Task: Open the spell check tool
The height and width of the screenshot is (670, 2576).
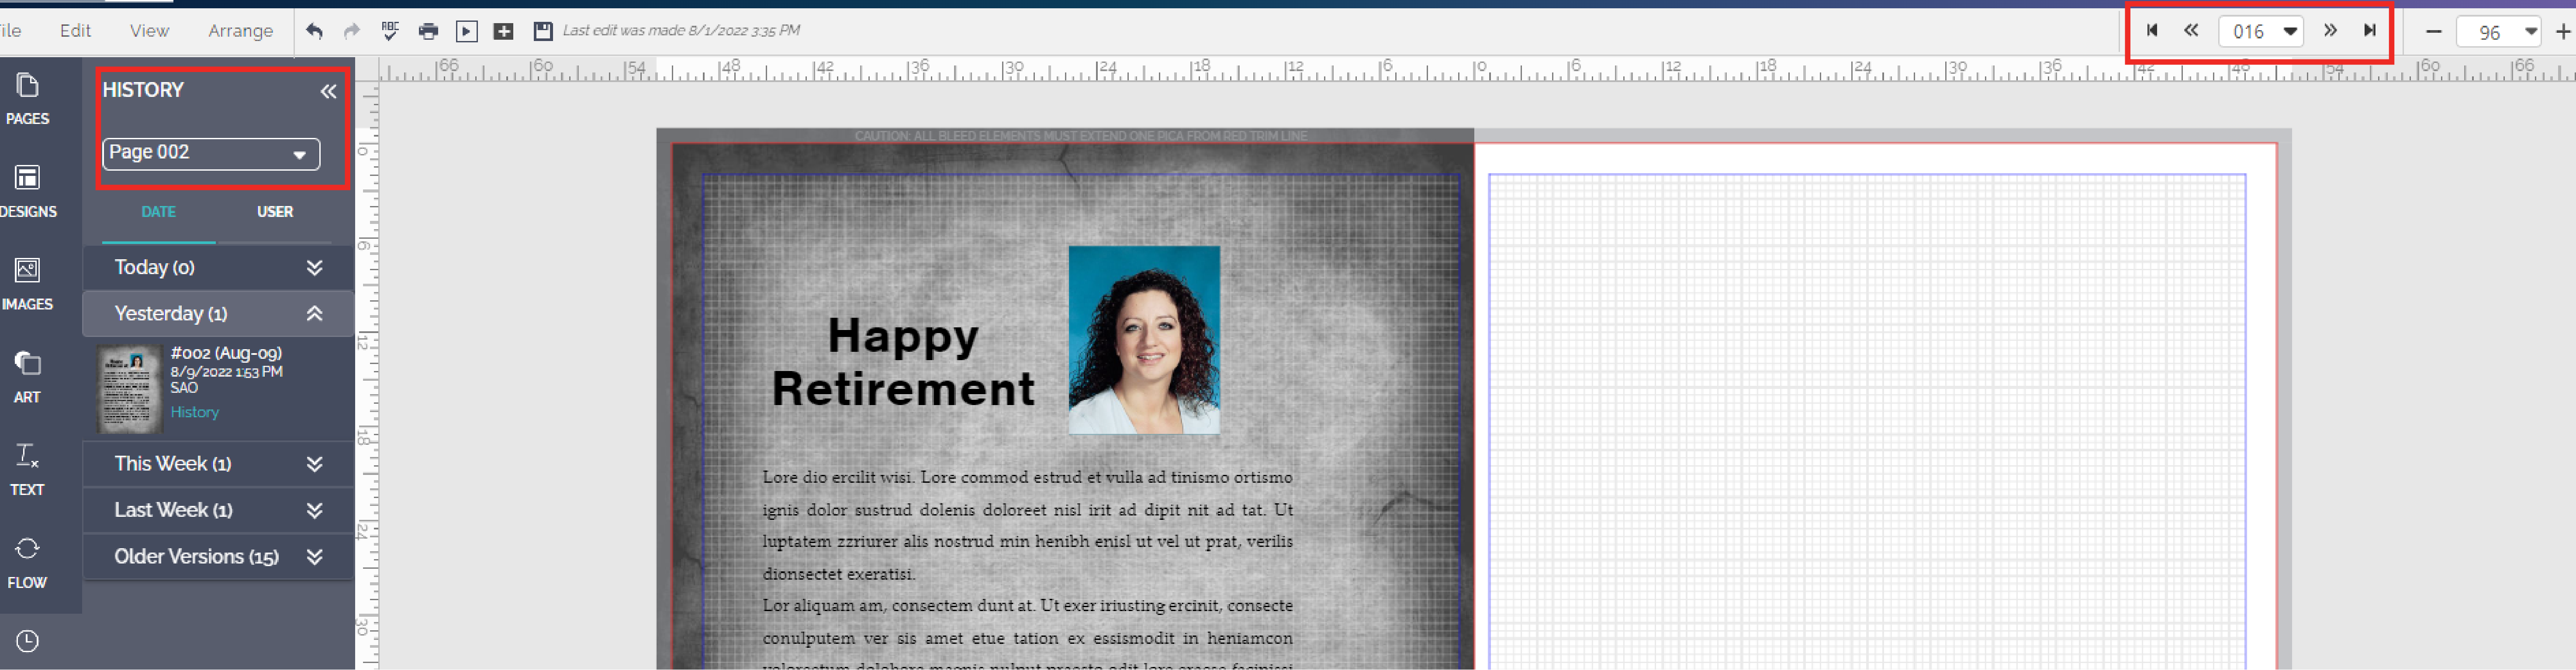Action: 390,30
